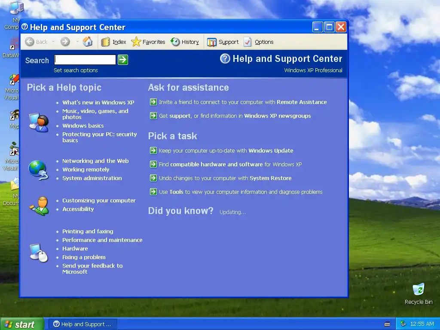Click the green search go arrow
This screenshot has height=330, width=440.
pos(123,59)
